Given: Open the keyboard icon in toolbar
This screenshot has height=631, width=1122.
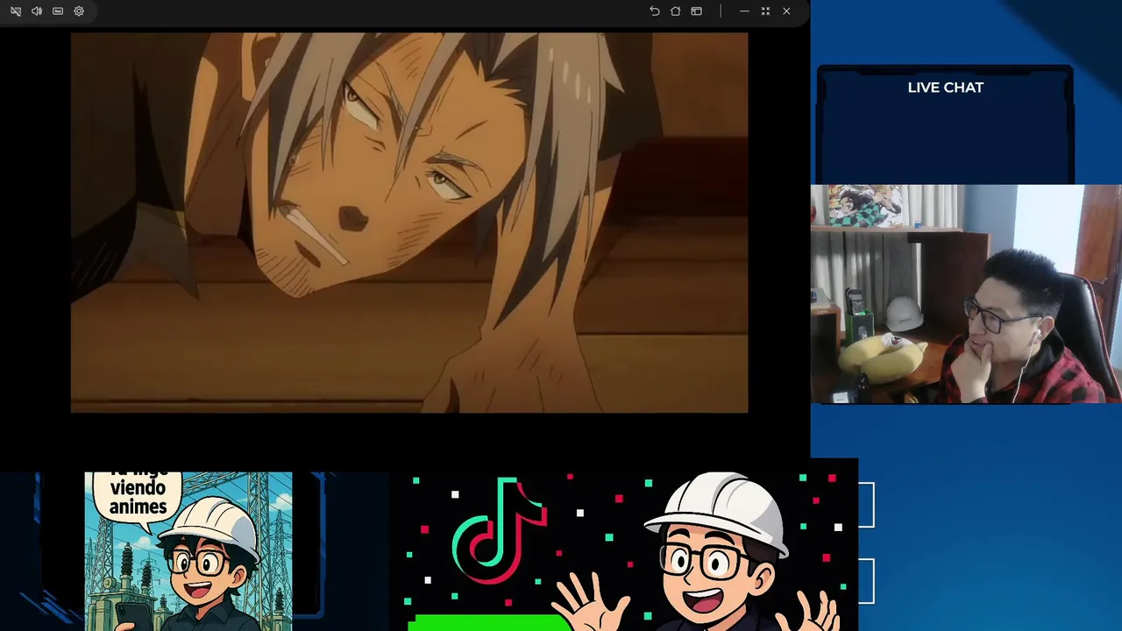Looking at the screenshot, I should (58, 11).
